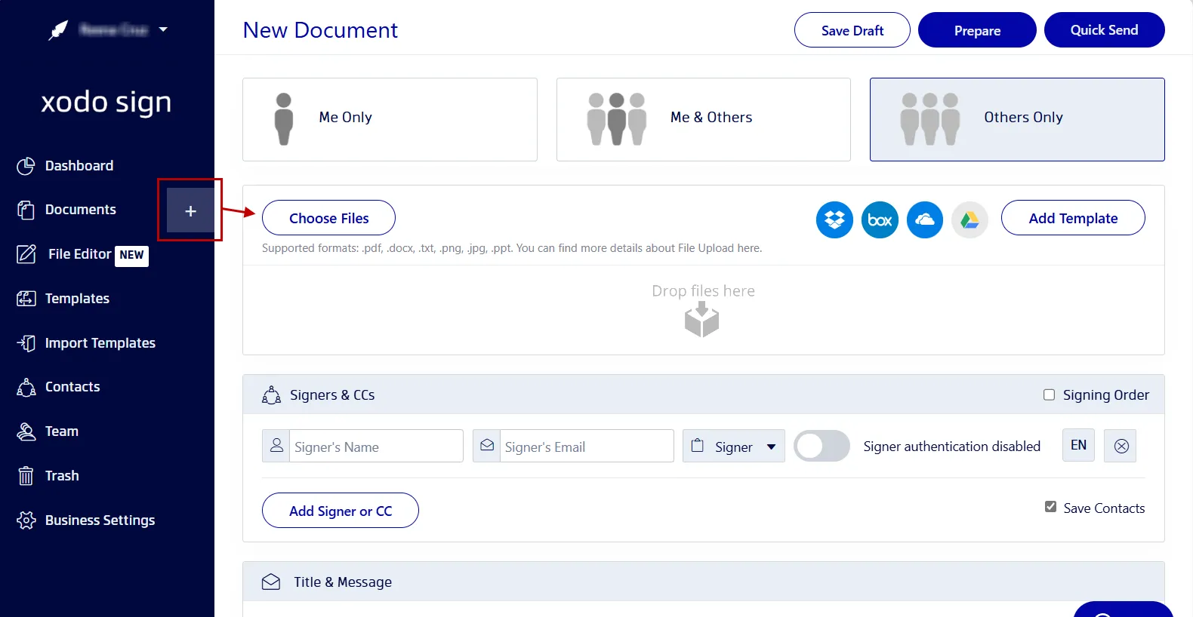Open the Signer role dropdown
Viewport: 1193px width, 617px height.
pos(734,446)
